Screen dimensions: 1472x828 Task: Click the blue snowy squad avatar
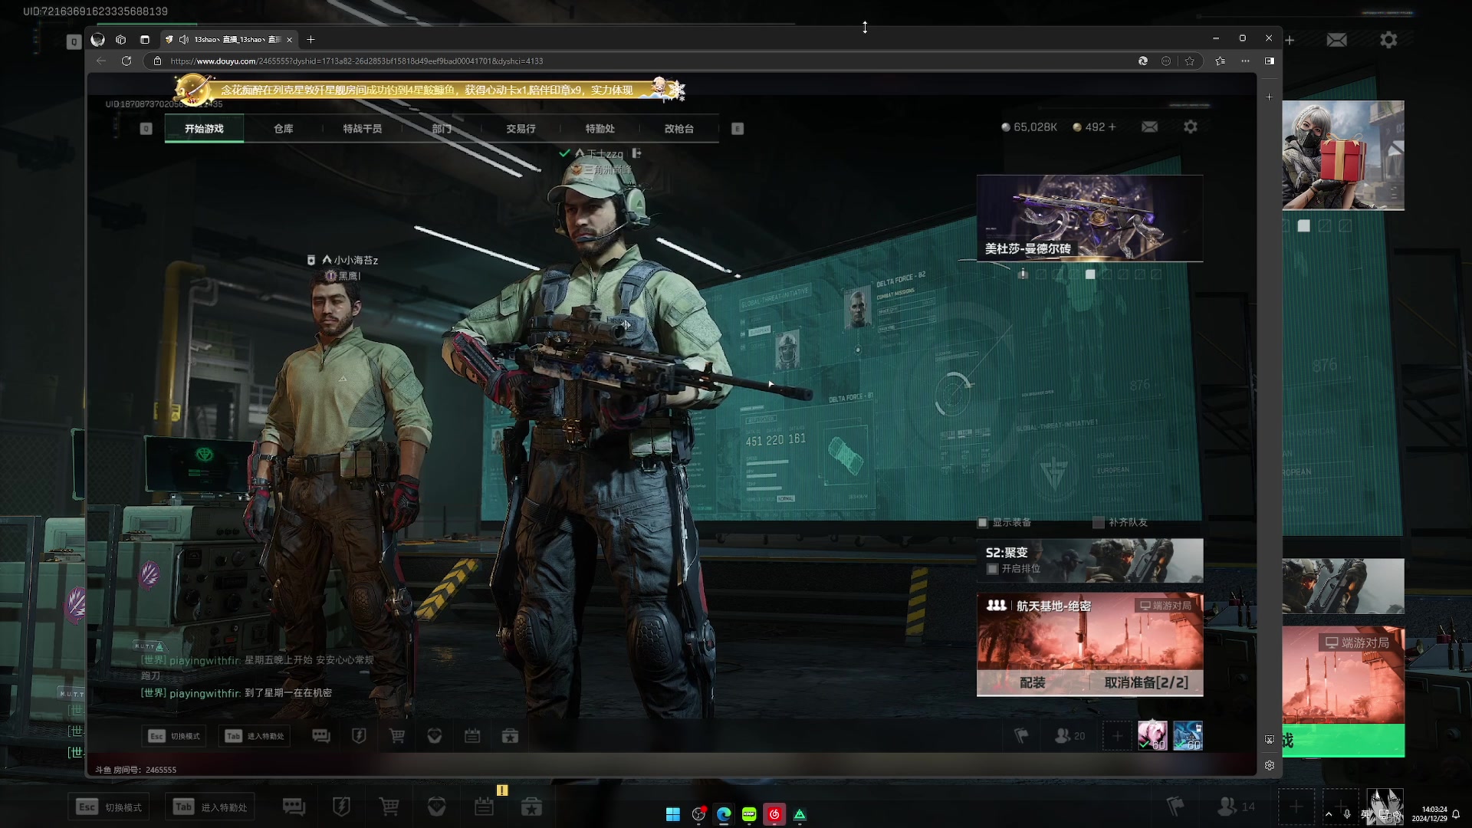click(x=1188, y=736)
